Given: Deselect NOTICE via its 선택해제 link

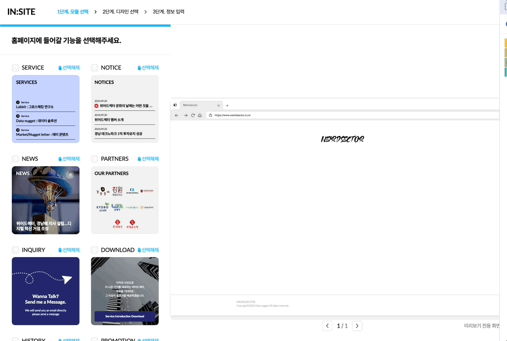Looking at the screenshot, I should (x=148, y=68).
